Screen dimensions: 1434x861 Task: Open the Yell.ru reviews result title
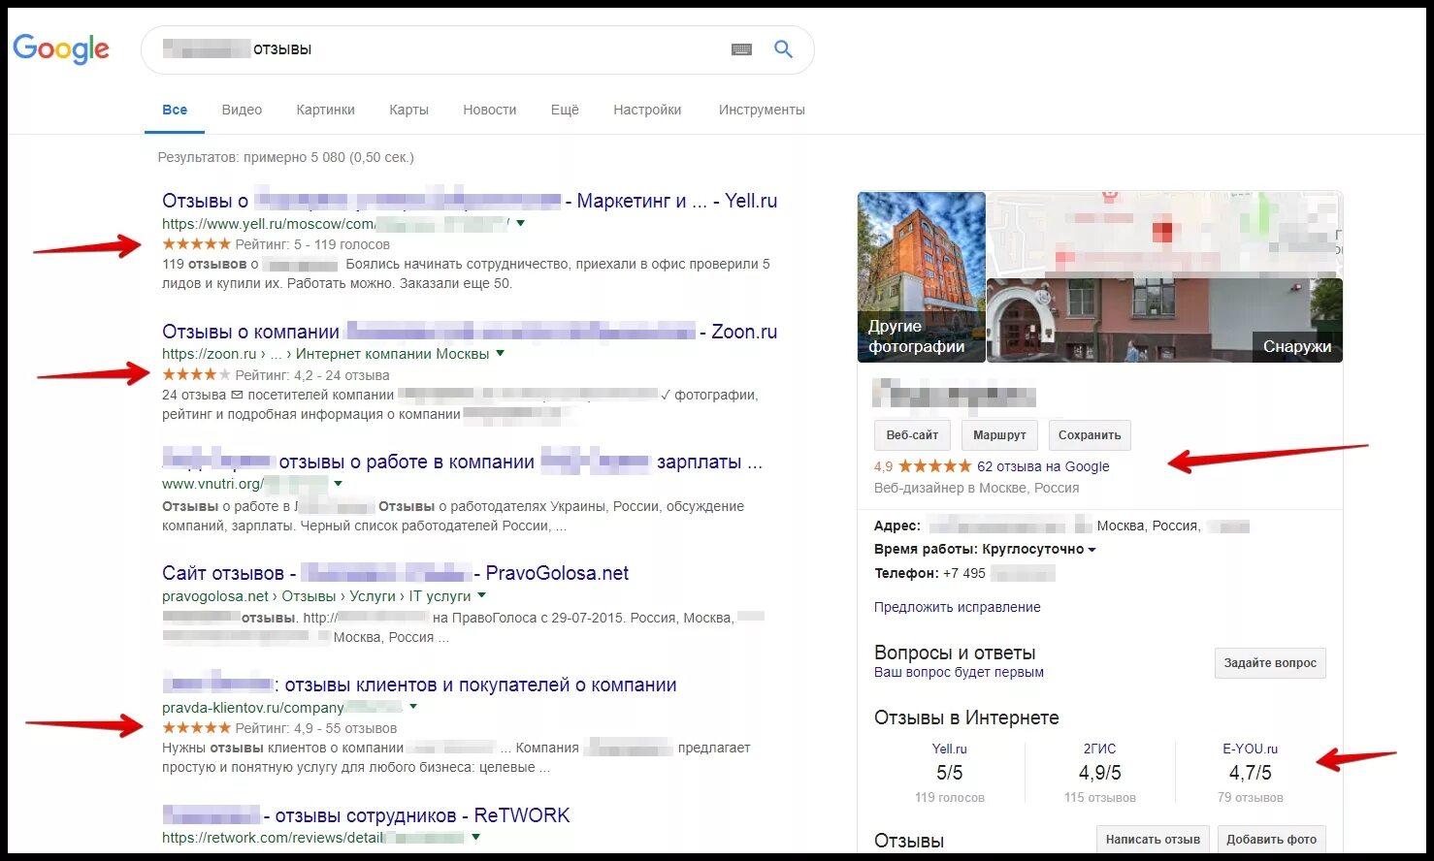[470, 201]
